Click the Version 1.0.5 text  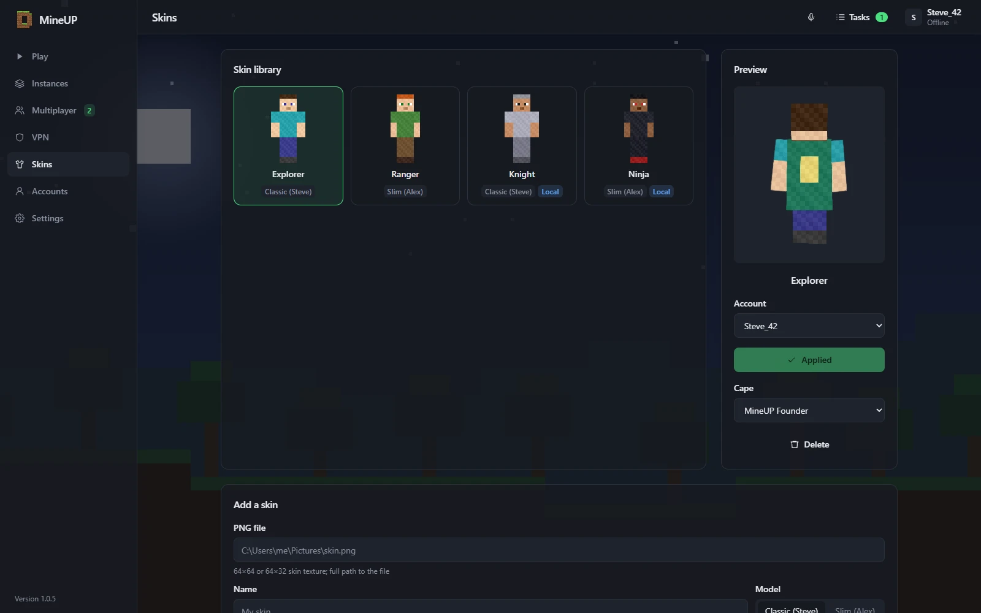pyautogui.click(x=35, y=599)
